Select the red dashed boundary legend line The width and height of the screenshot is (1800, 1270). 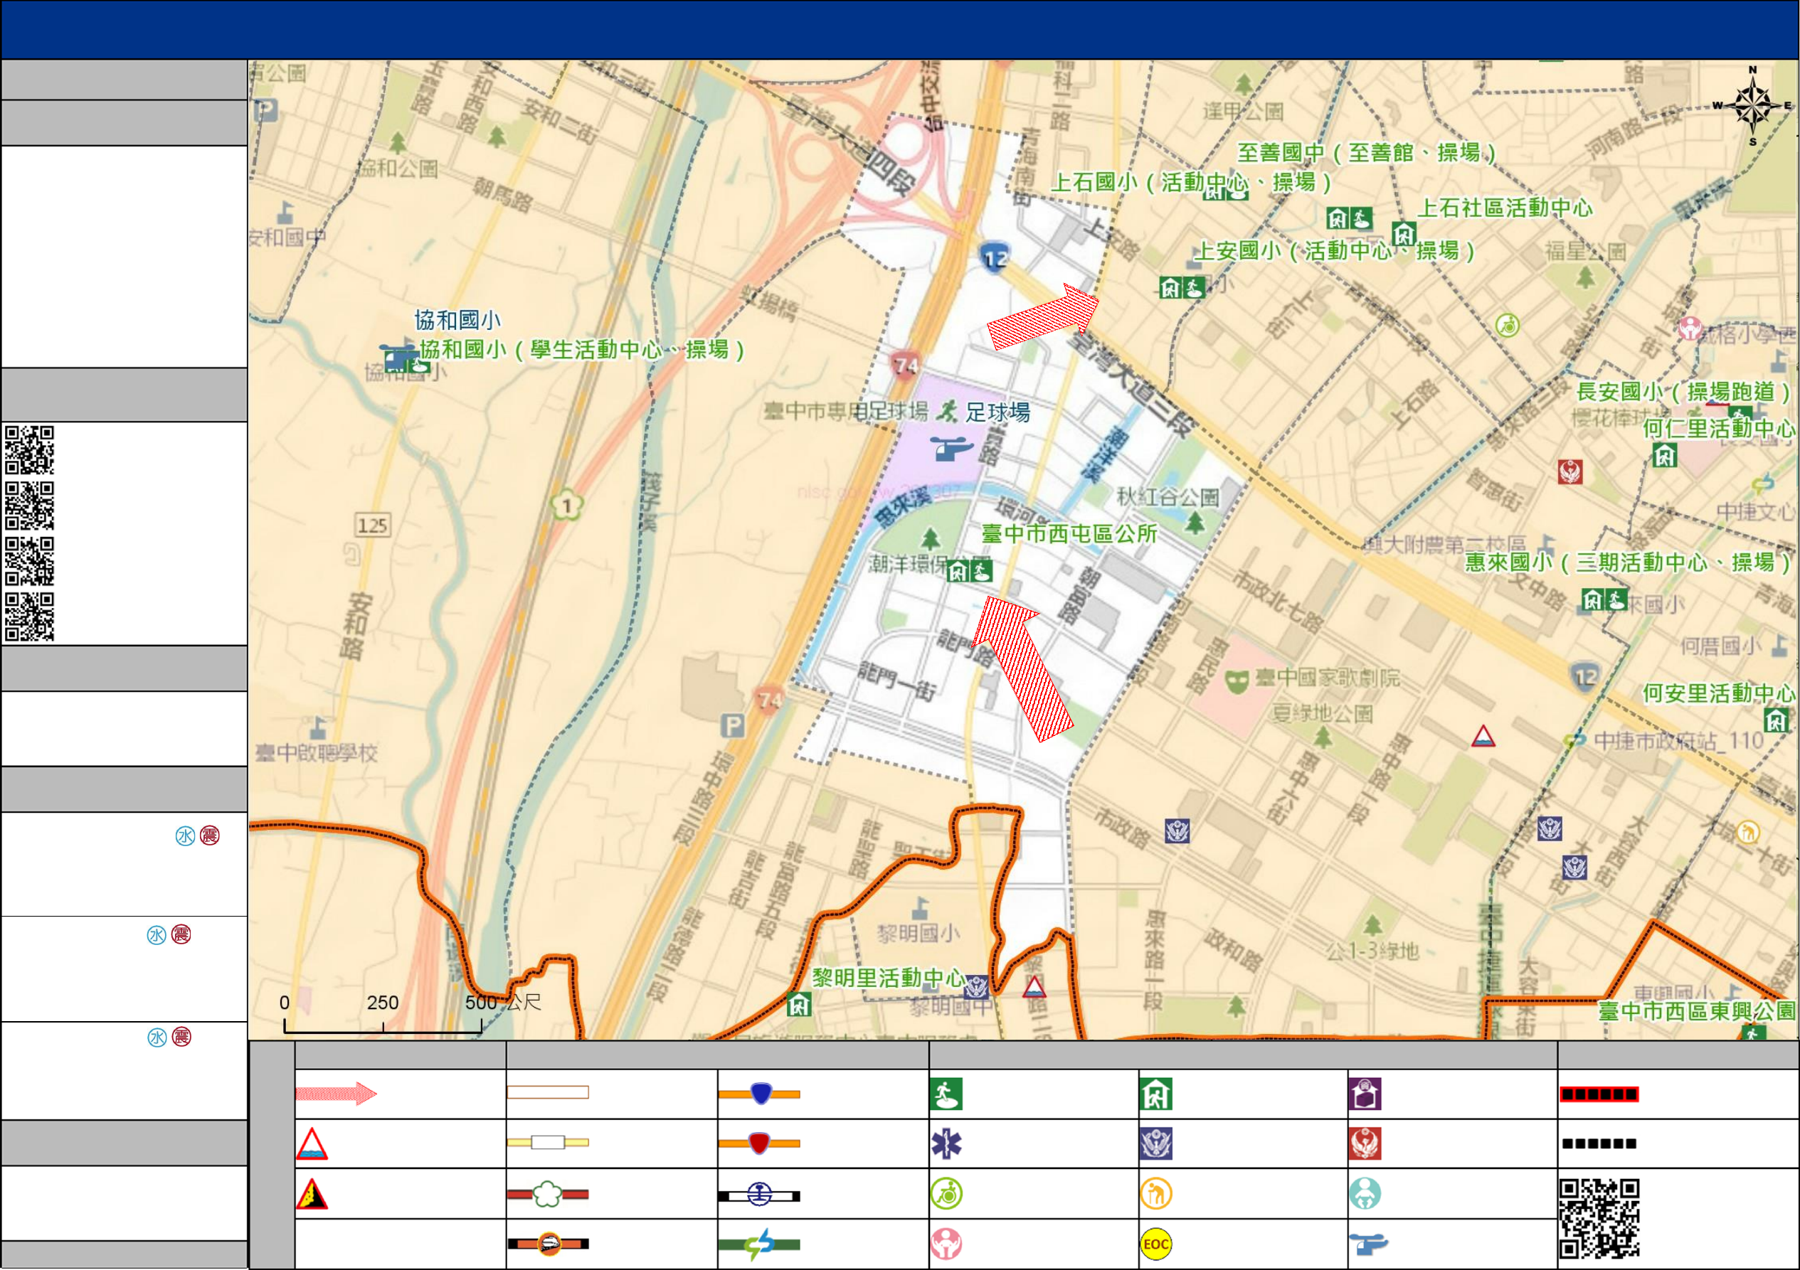click(x=1599, y=1094)
